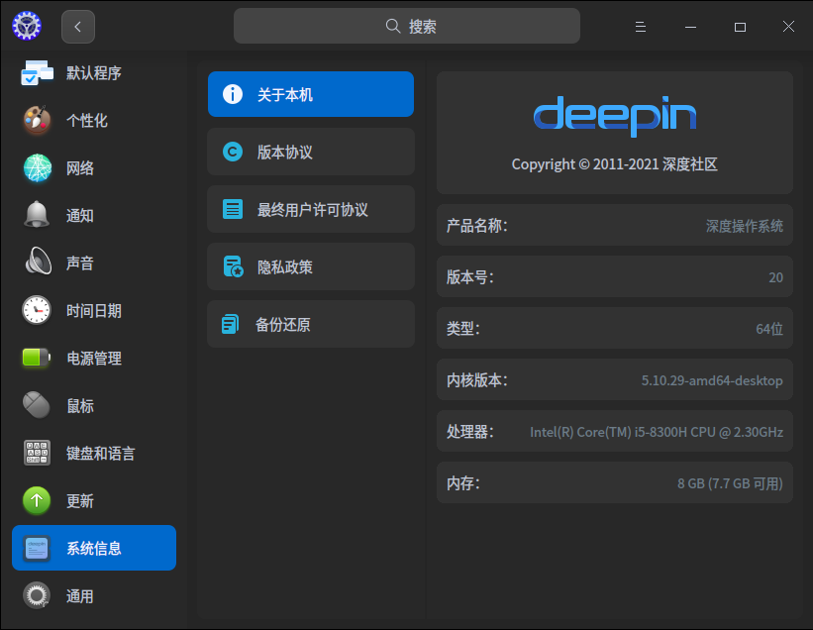Open the Default Programs (默认程序) icon
The width and height of the screenshot is (813, 630).
click(x=37, y=73)
